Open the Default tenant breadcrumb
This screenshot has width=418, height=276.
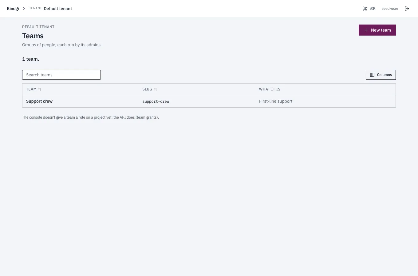pos(51,9)
